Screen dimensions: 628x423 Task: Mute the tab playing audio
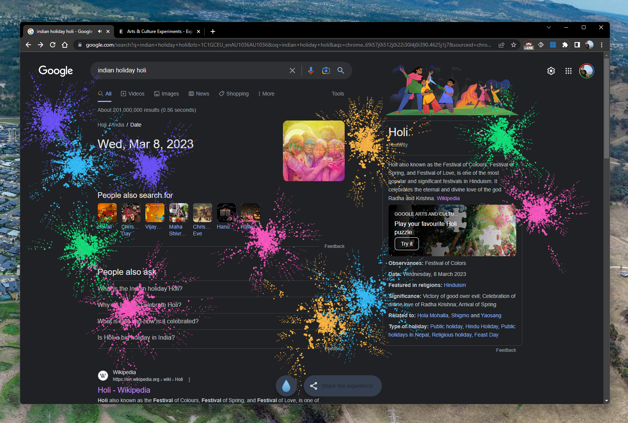click(99, 31)
